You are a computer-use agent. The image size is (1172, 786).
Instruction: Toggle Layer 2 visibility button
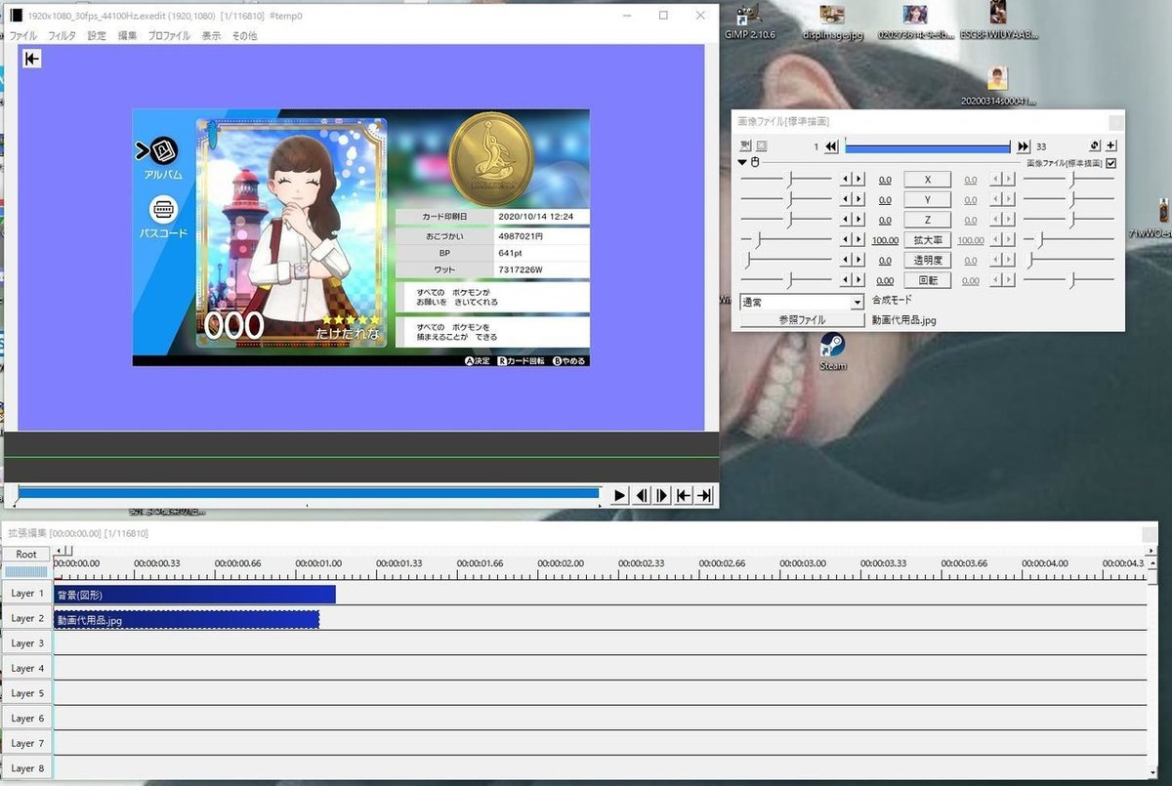pyautogui.click(x=27, y=618)
